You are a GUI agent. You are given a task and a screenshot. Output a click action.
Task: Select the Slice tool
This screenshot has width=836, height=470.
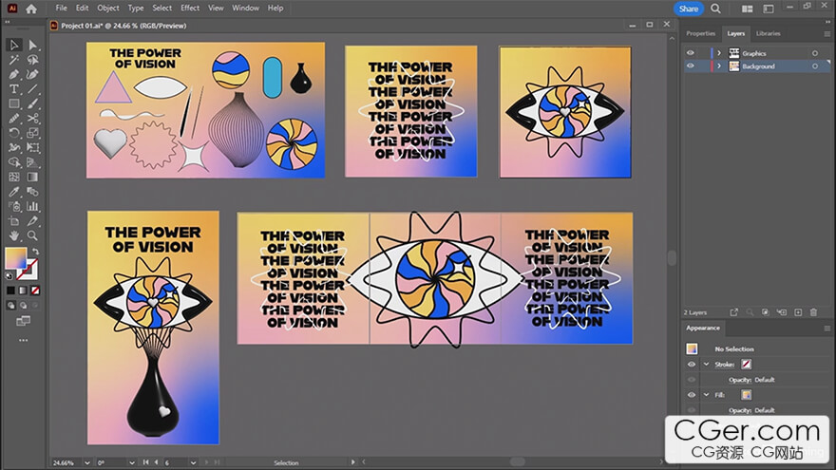point(33,220)
